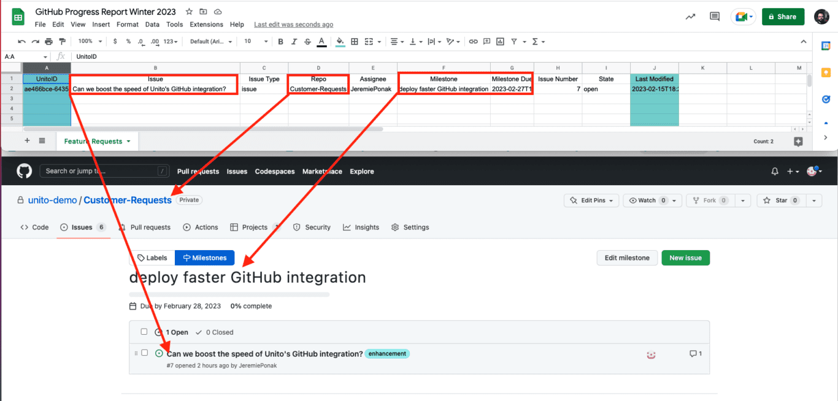Apply currency format with the dollar icon
Screen dimensions: 838x401
pyautogui.click(x=115, y=42)
